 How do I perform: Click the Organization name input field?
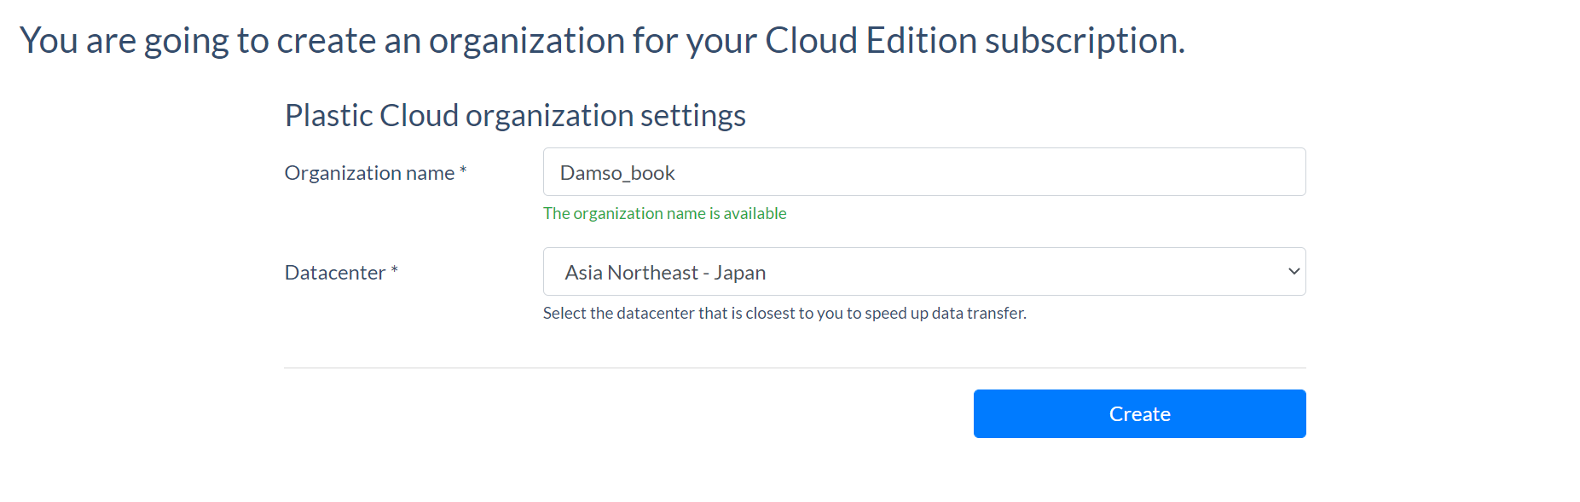tap(924, 172)
